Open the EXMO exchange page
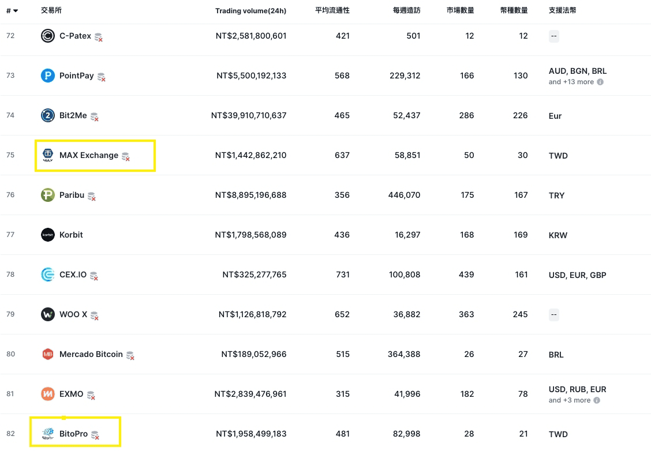This screenshot has width=651, height=451. tap(72, 394)
